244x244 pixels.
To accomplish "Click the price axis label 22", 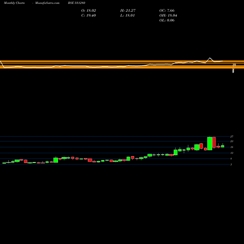I will point(232,142).
